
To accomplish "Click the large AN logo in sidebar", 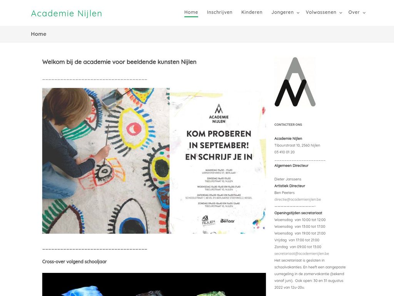I will [x=295, y=82].
